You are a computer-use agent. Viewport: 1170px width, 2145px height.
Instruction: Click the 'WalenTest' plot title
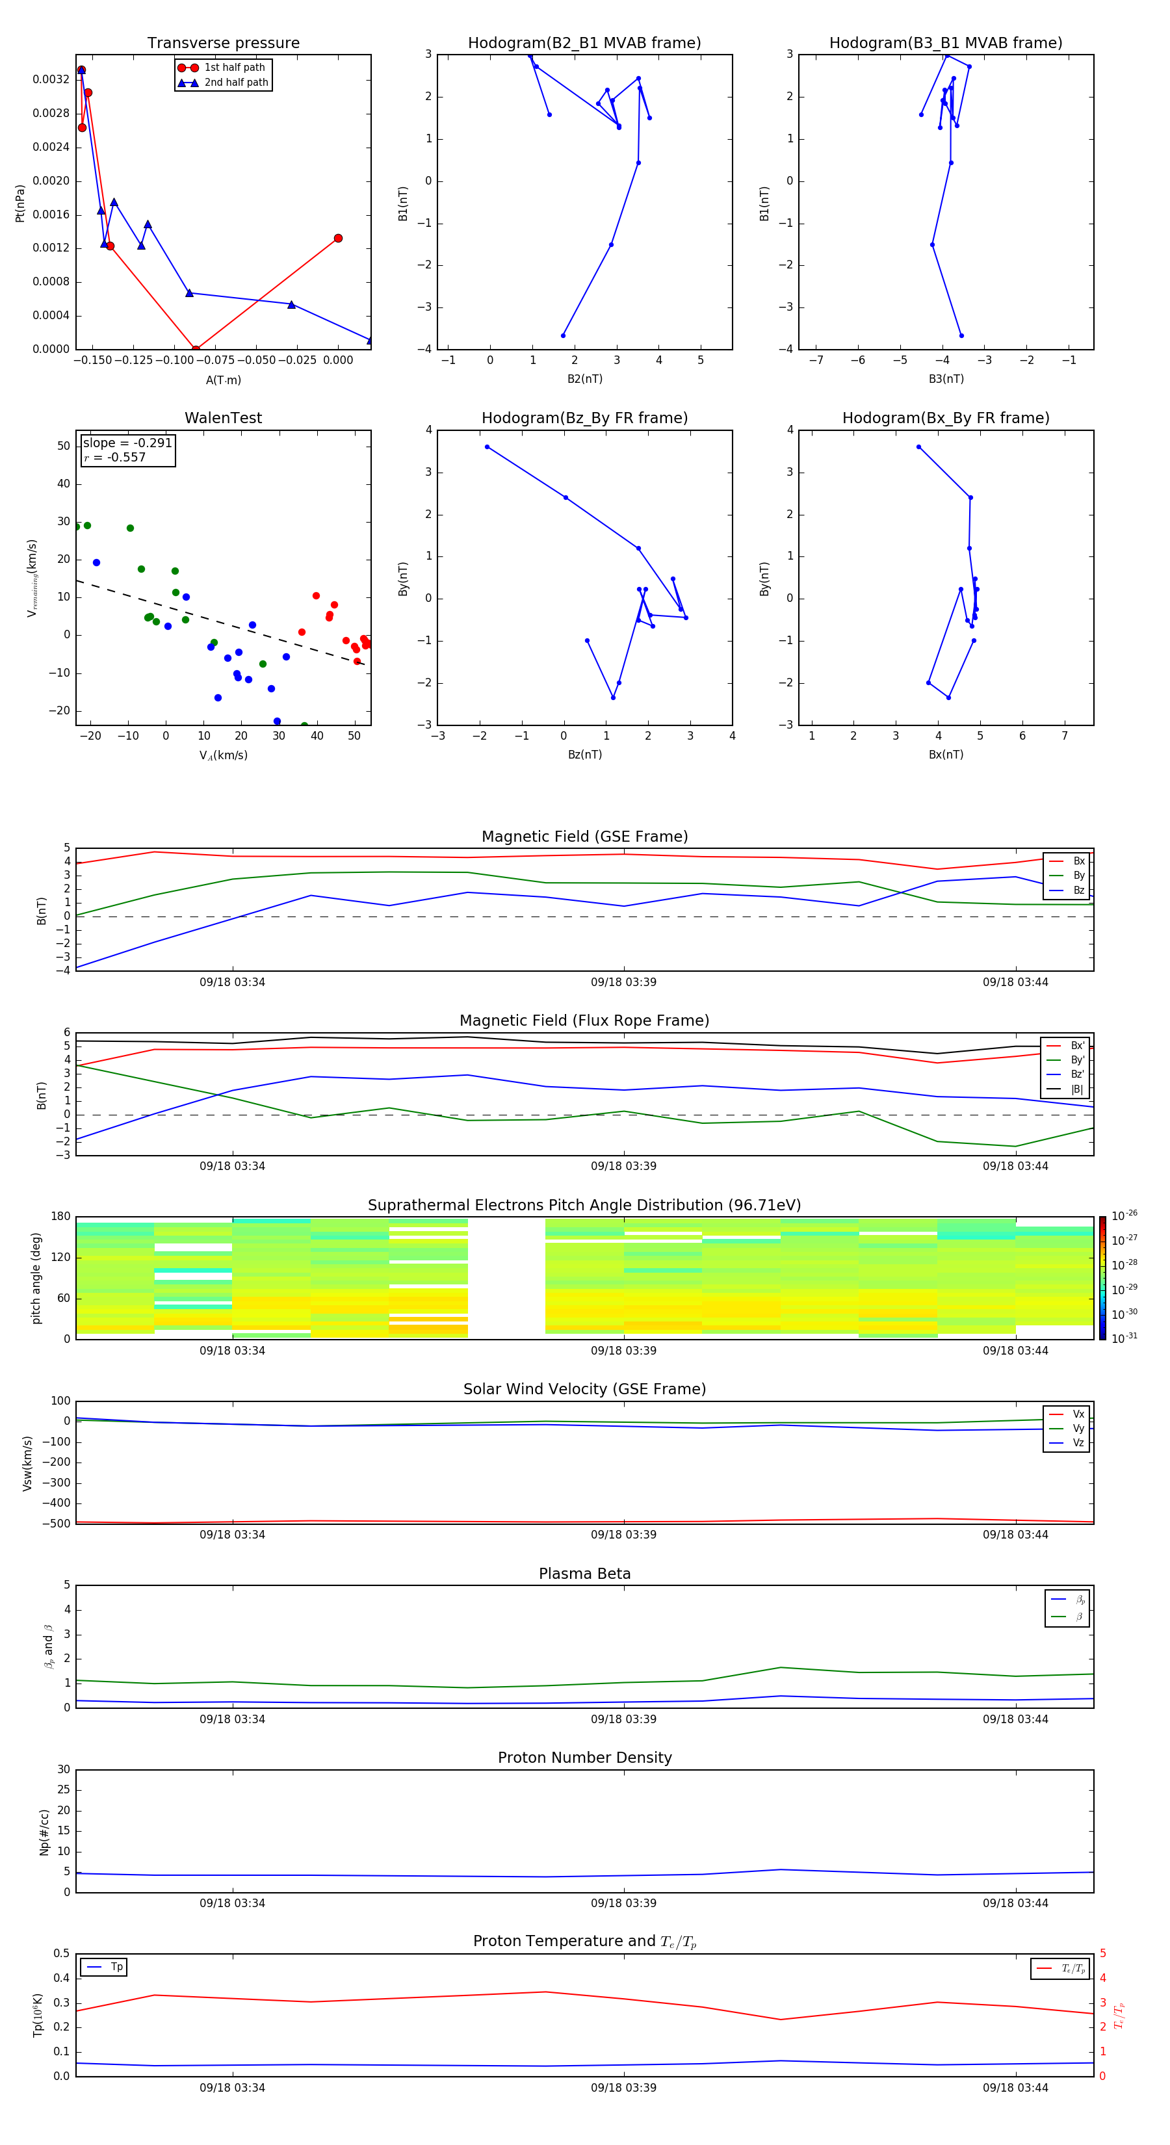click(x=223, y=418)
